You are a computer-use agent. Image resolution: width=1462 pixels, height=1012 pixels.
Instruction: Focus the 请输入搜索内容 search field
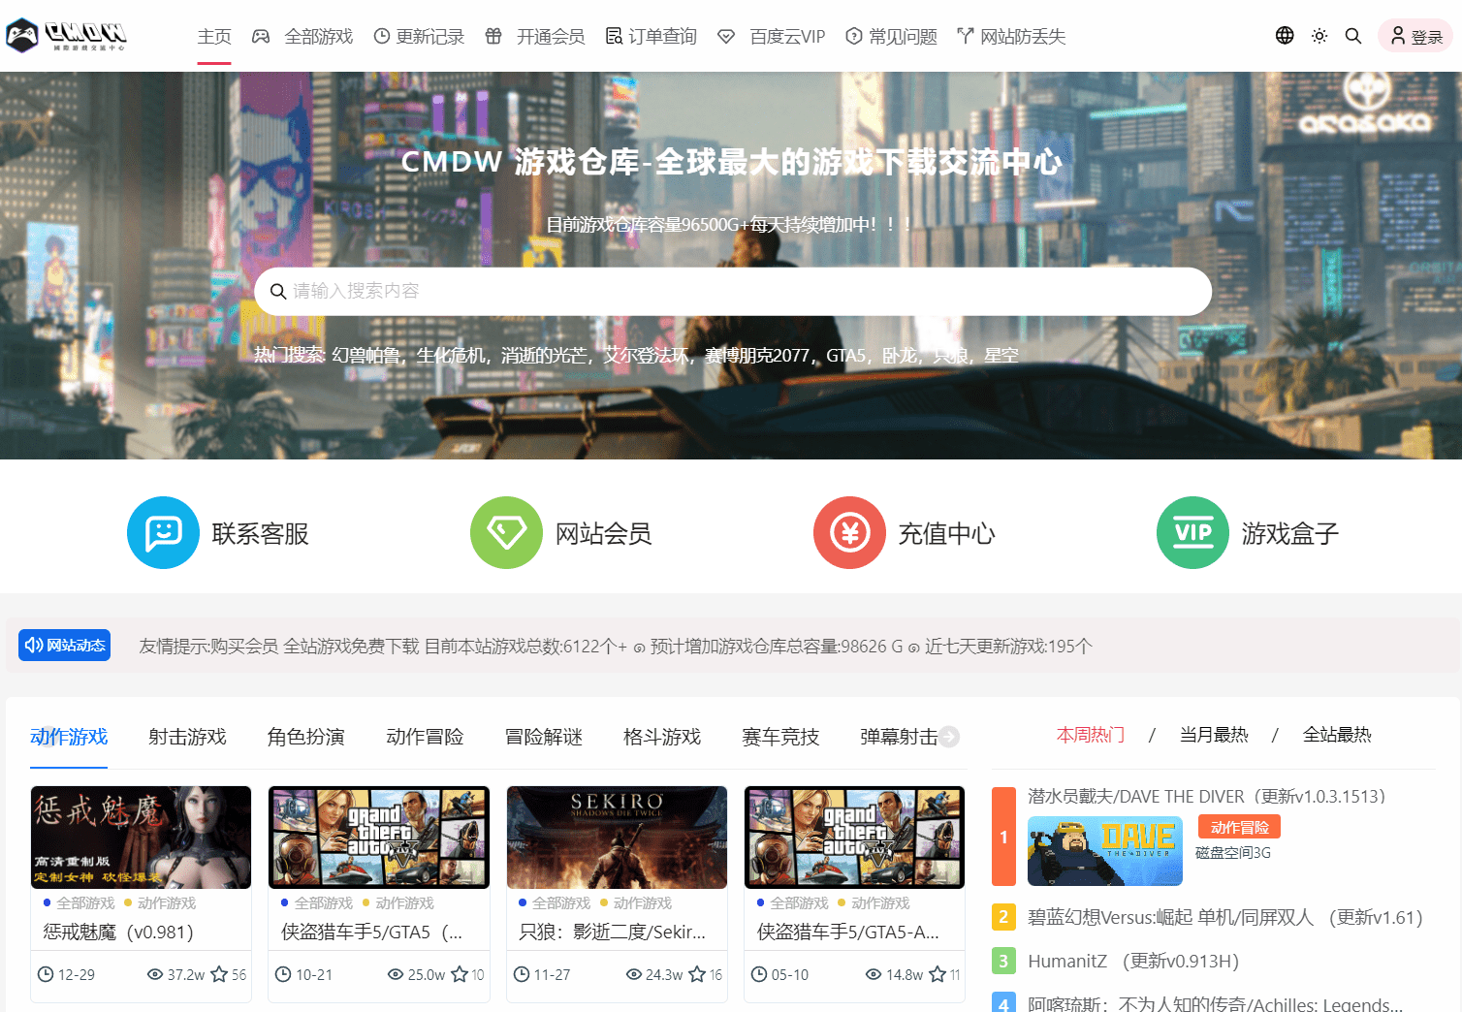[733, 291]
